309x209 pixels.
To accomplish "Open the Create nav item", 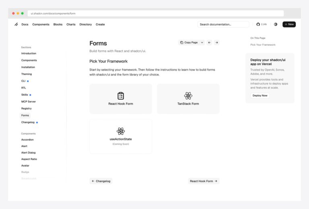I will point(100,24).
